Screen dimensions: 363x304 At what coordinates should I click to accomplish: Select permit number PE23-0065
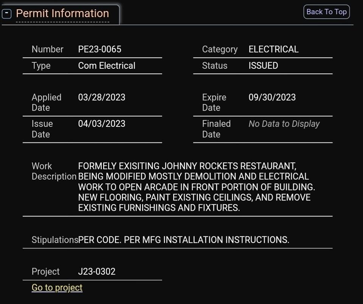(99, 49)
